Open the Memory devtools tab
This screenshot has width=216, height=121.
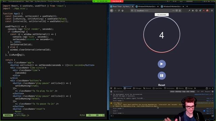click(x=180, y=88)
